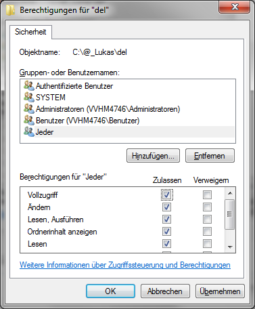Click the Hinzufügen... button
This screenshot has height=309, width=255.
(x=153, y=156)
